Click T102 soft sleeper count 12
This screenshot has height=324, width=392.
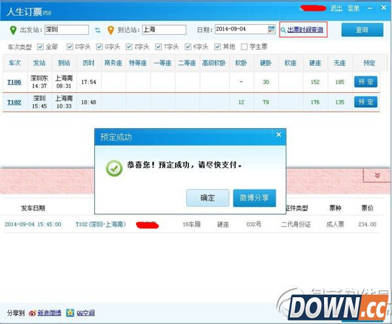coord(241,103)
